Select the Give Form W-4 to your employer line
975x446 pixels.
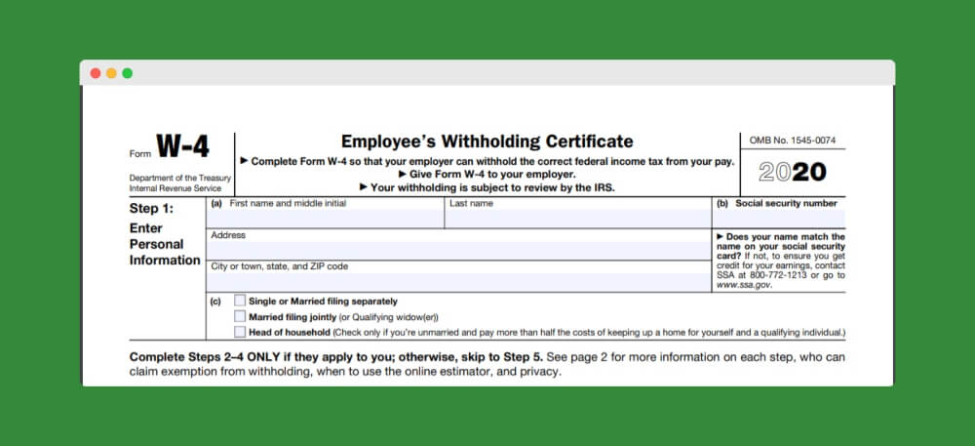point(487,174)
